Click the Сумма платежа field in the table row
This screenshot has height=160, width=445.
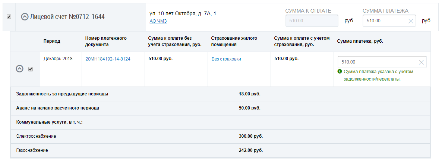(x=376, y=62)
